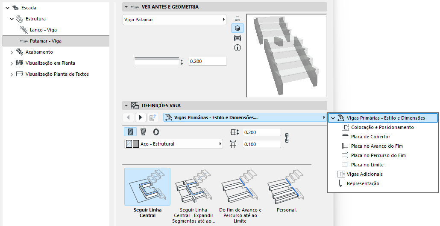Image resolution: width=440 pixels, height=226 pixels.
Task: Switch preview to 3D view icon
Action: 238,28
